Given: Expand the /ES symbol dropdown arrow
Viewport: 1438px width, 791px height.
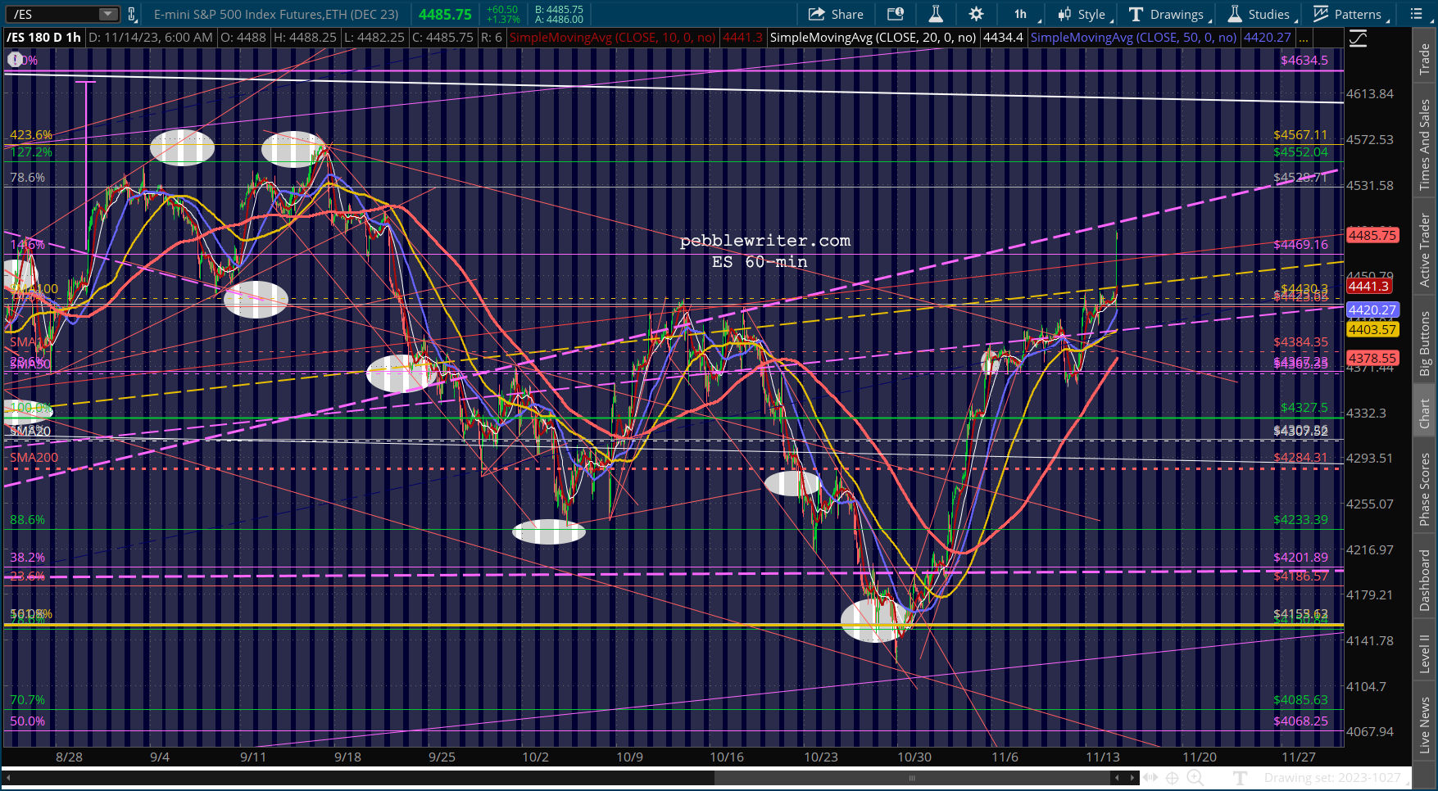Looking at the screenshot, I should (x=108, y=14).
